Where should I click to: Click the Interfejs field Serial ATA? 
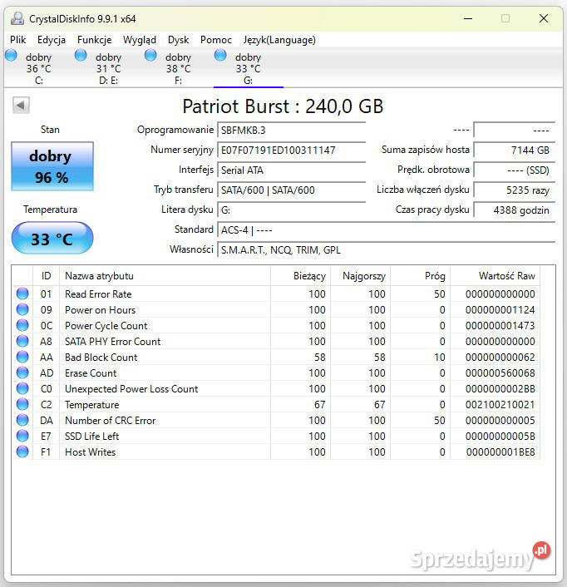click(291, 170)
